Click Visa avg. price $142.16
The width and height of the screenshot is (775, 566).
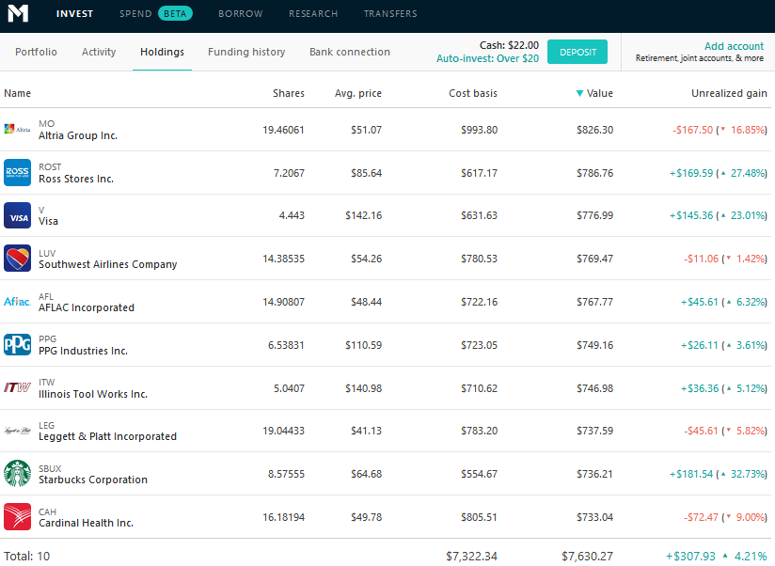point(363,216)
